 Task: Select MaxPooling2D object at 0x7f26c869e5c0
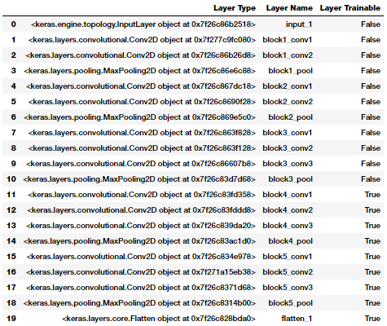139,117
